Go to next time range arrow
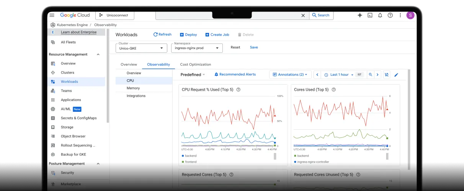The width and height of the screenshot is (464, 191). [x=377, y=75]
